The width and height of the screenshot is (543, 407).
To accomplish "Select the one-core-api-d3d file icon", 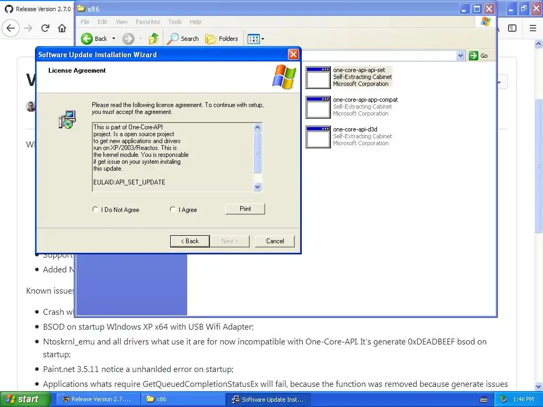I will click(318, 137).
